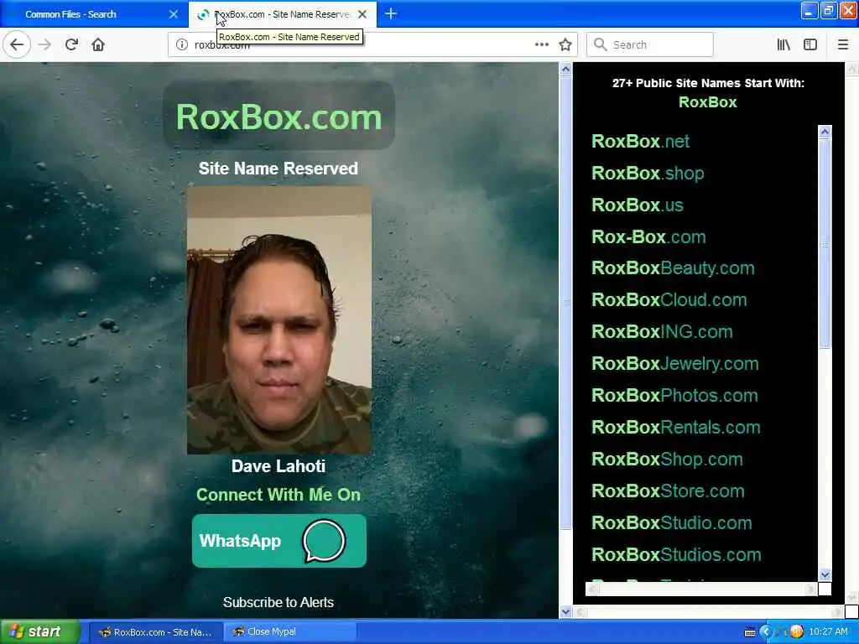Click the site names list vertical scrollbar thumb
The image size is (859, 644).
pyautogui.click(x=825, y=244)
